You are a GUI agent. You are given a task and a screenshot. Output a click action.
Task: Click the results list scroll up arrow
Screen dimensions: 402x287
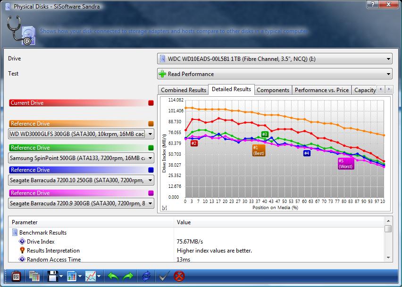388,221
